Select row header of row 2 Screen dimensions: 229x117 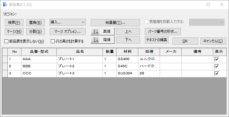click(x=5, y=66)
